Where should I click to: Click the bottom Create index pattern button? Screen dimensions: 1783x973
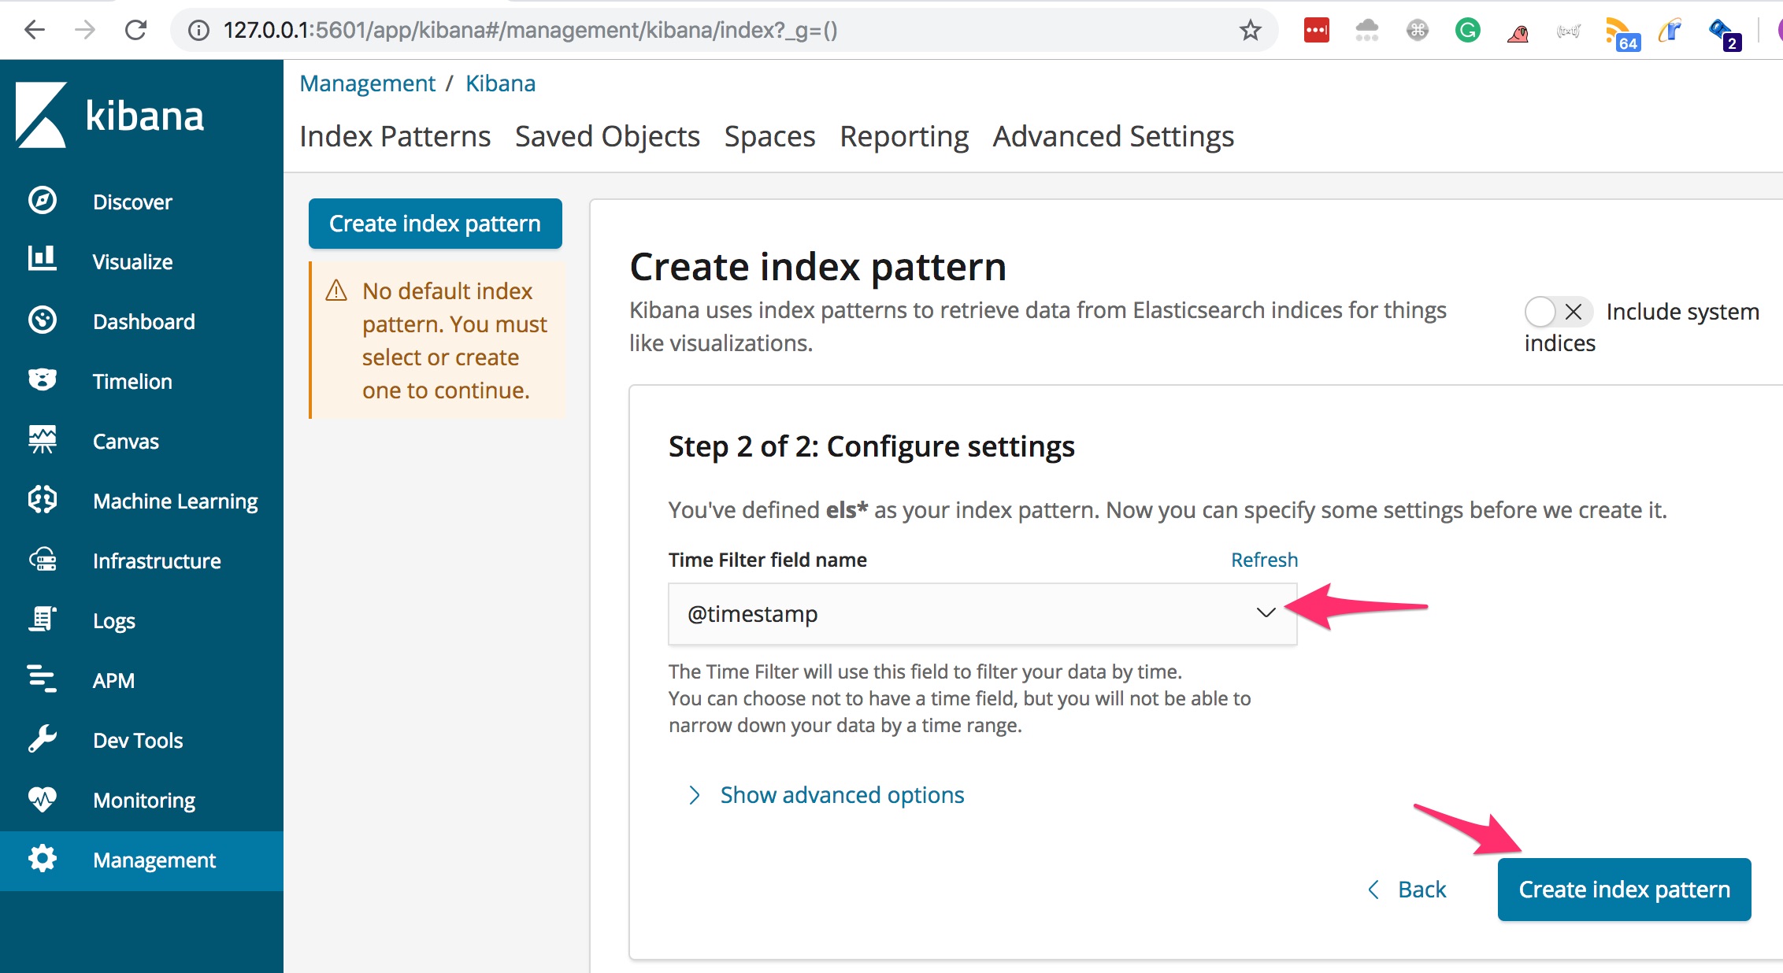1624,890
